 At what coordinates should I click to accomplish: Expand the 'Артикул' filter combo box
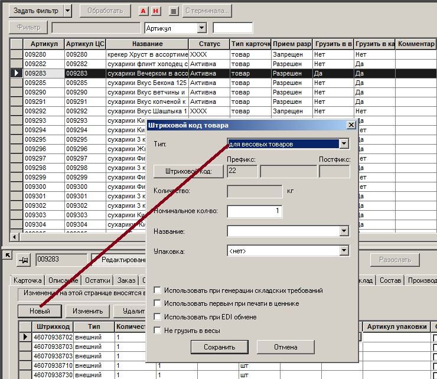pyautogui.click(x=201, y=28)
